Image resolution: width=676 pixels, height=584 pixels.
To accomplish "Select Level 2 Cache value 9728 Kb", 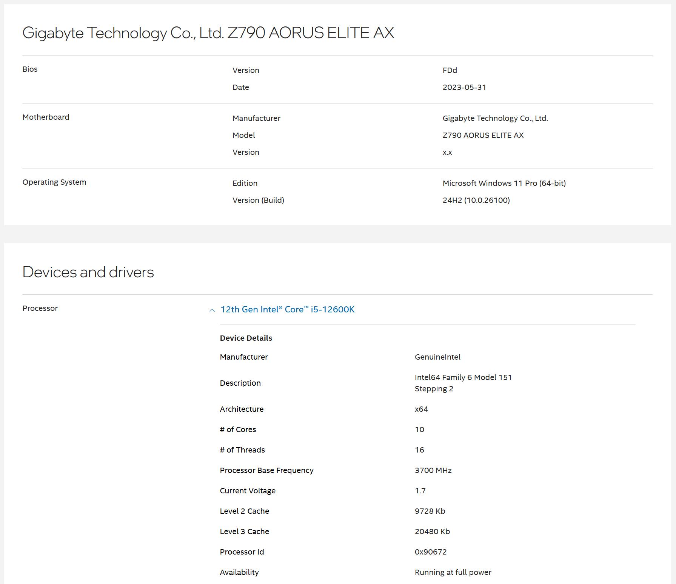I will [430, 511].
